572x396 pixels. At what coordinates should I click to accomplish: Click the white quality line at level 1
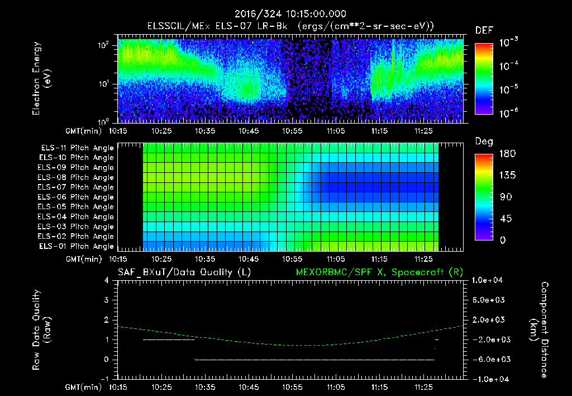coord(169,340)
